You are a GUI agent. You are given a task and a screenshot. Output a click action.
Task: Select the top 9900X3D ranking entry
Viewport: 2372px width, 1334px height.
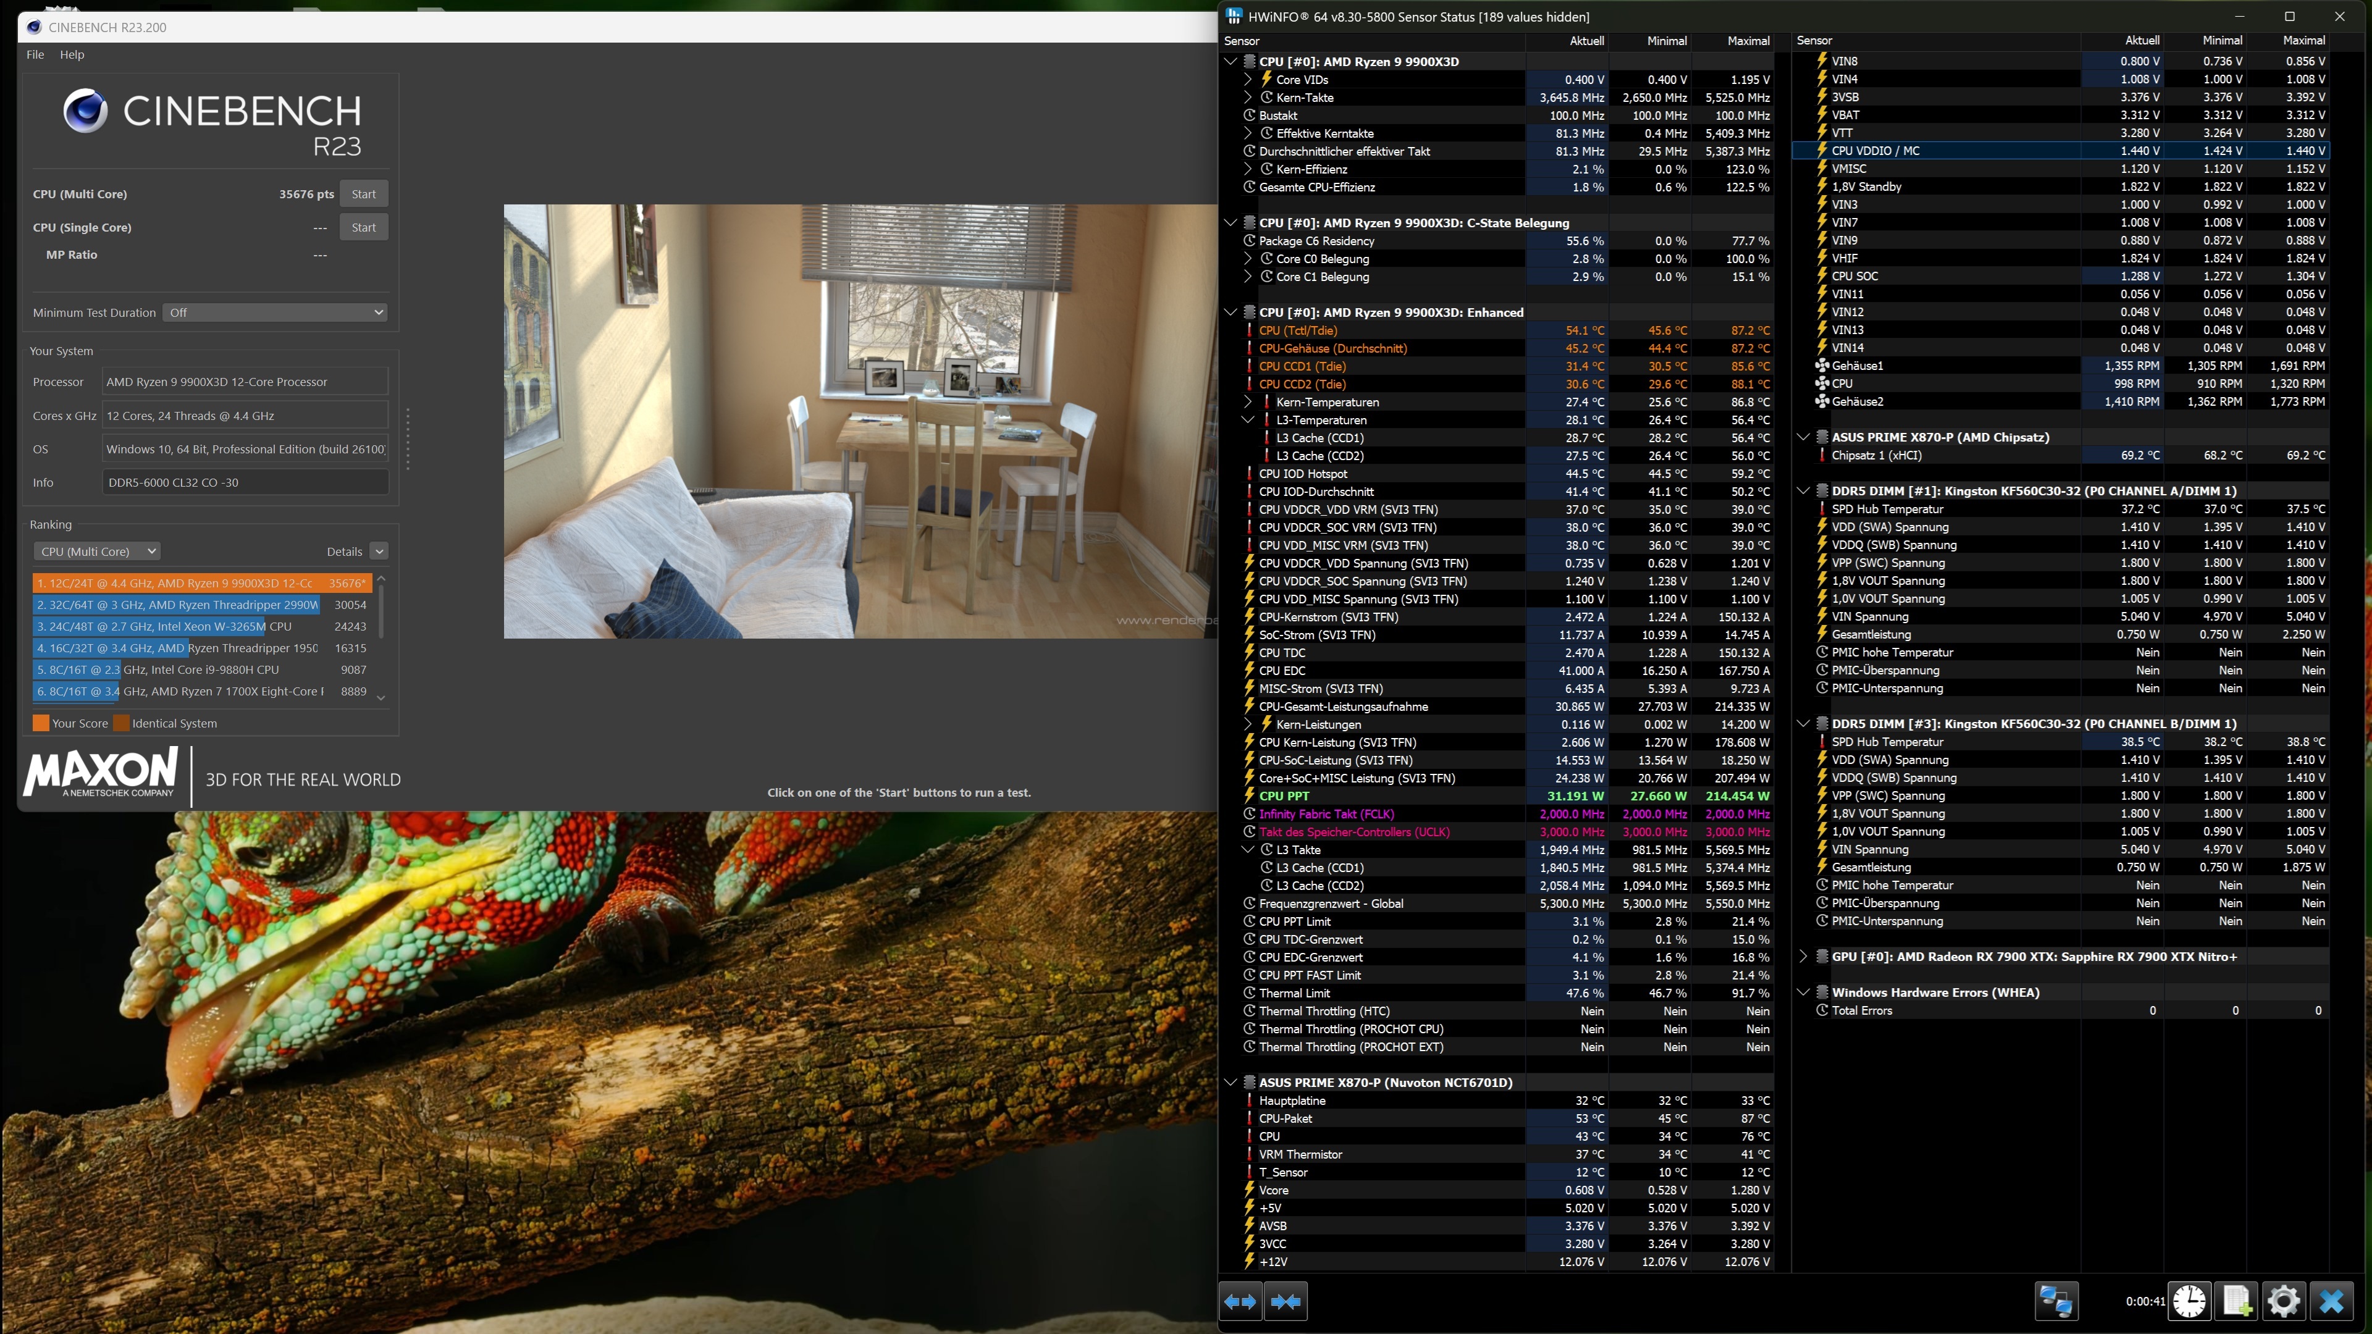[x=201, y=583]
